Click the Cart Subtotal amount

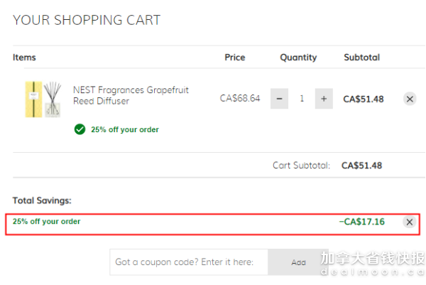coord(361,166)
